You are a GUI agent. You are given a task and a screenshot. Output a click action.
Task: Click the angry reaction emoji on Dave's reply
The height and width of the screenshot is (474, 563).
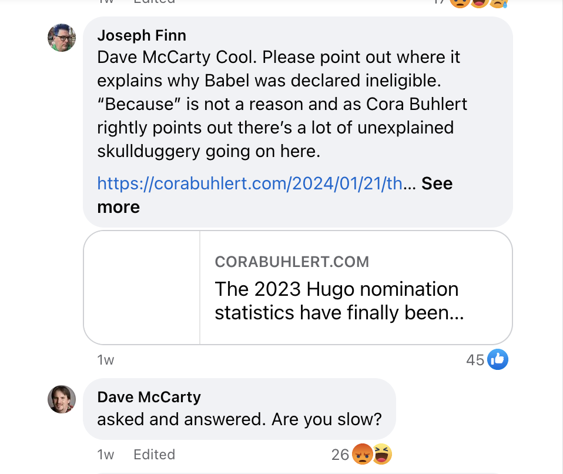tap(361, 454)
